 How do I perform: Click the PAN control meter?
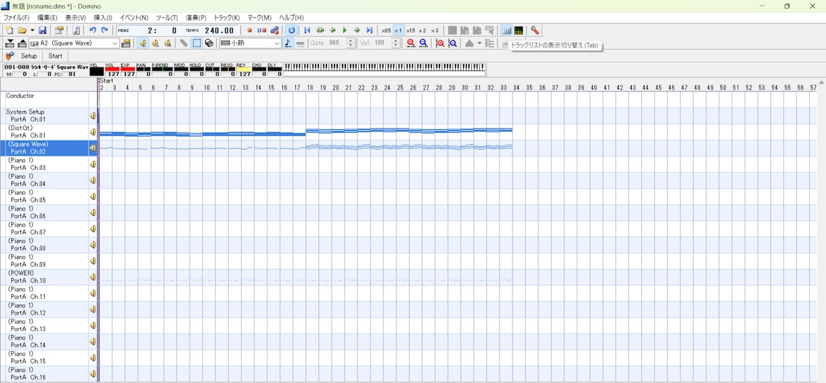tap(143, 70)
